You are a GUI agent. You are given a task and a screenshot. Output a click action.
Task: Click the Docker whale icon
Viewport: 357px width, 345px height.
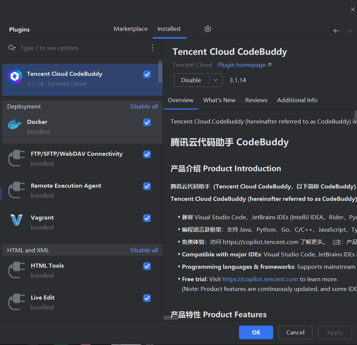pos(14,124)
